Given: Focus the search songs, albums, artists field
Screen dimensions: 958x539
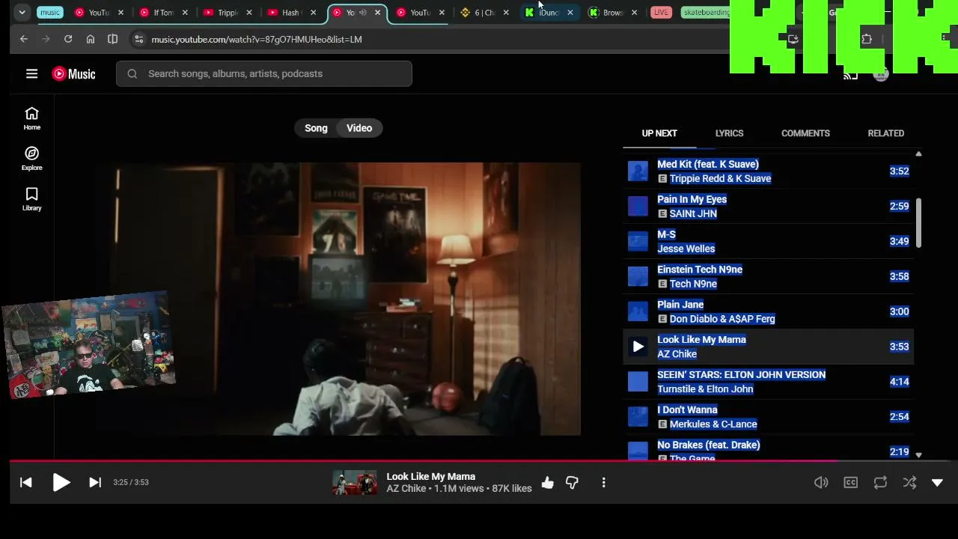Looking at the screenshot, I should point(264,73).
